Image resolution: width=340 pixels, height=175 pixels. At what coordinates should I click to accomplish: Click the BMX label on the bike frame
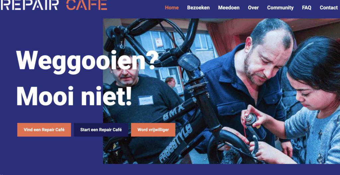click(173, 112)
